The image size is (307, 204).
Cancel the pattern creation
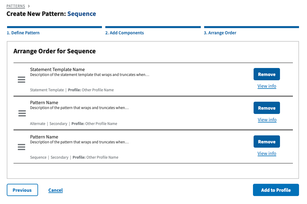pos(56,190)
